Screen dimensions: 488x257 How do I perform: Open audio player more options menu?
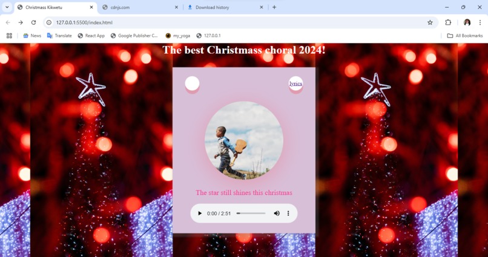(288, 213)
